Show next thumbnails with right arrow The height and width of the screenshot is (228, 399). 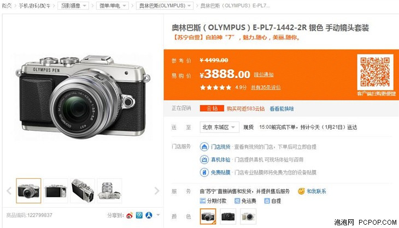coord(157,191)
